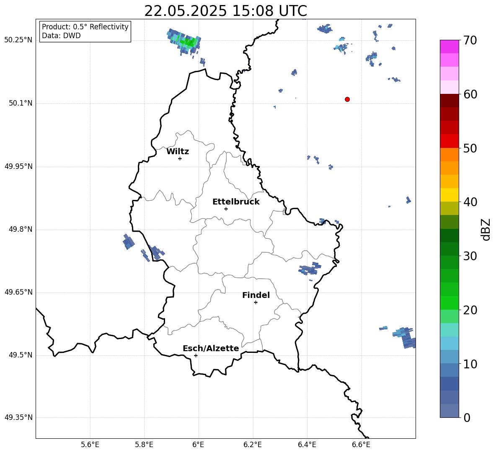496x453 pixels.
Task: Click the Data: DWD text
Action: [x=61, y=36]
